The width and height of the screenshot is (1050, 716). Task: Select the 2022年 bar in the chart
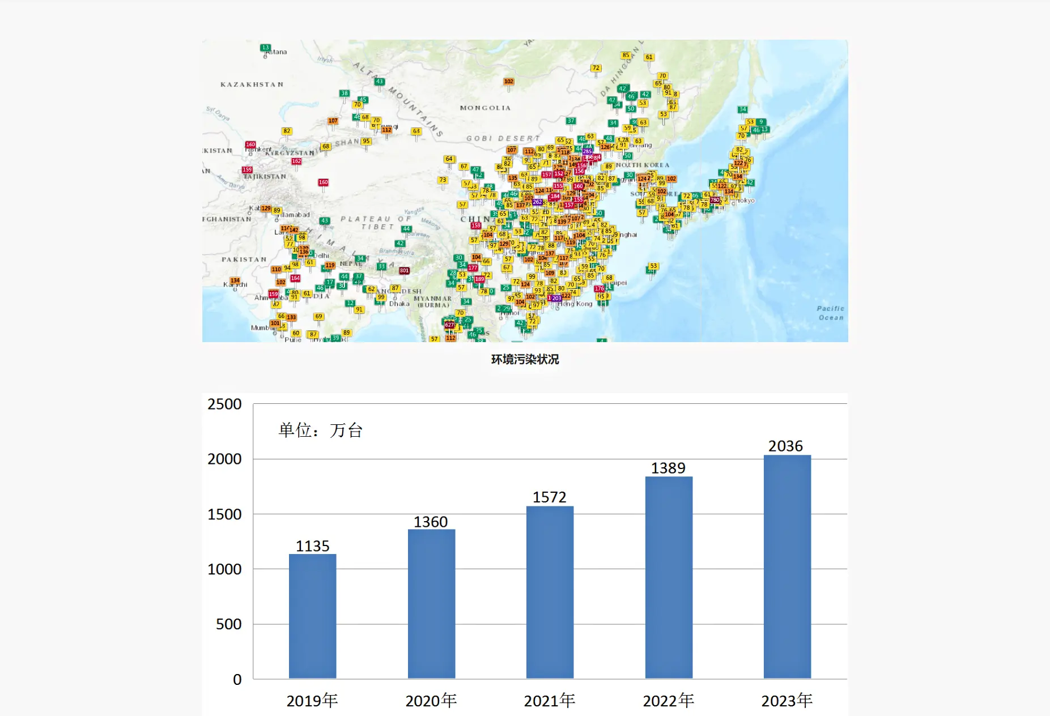(x=669, y=577)
